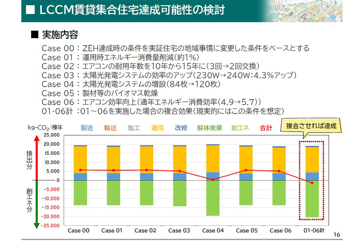Click the 'Case 03' x-axis label

[179, 231]
